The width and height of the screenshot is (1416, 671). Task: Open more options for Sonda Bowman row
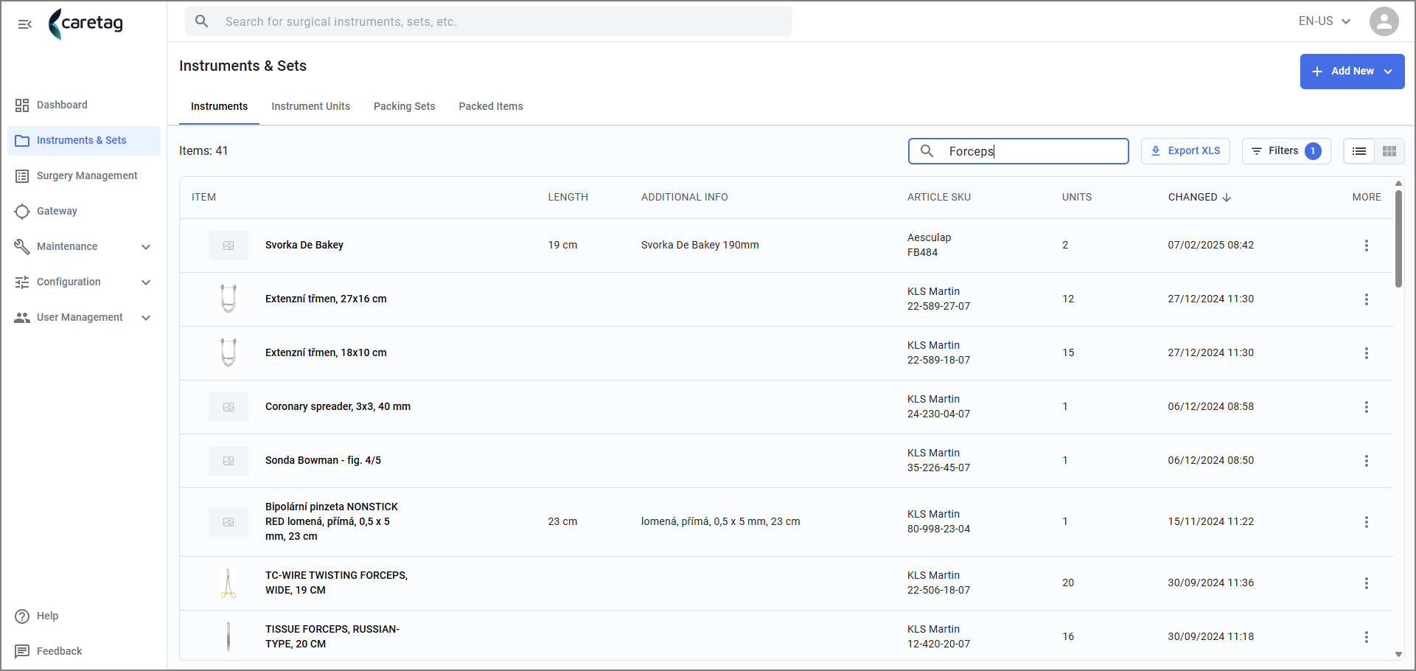click(x=1366, y=461)
